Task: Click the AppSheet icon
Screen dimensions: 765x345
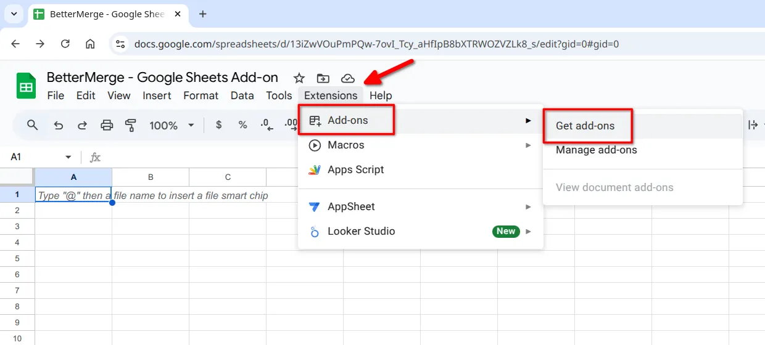Action: pyautogui.click(x=315, y=207)
